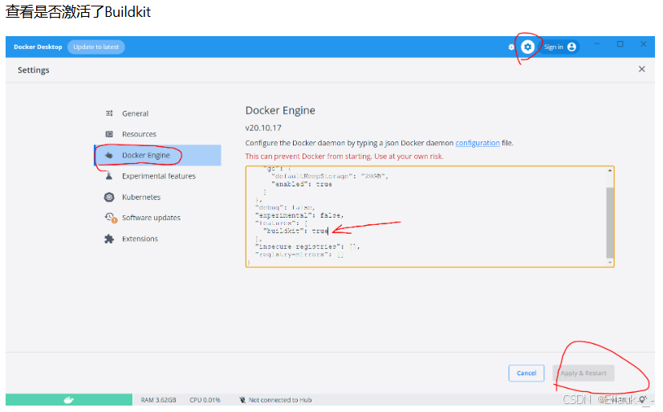Open the troubleshoot bug icon
The image size is (663, 412).
(x=511, y=47)
